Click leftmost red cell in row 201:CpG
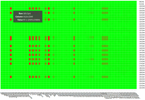 click(11, 77)
